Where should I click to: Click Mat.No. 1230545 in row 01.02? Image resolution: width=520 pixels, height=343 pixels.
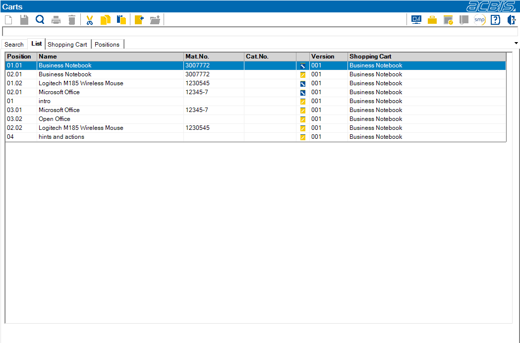point(197,83)
